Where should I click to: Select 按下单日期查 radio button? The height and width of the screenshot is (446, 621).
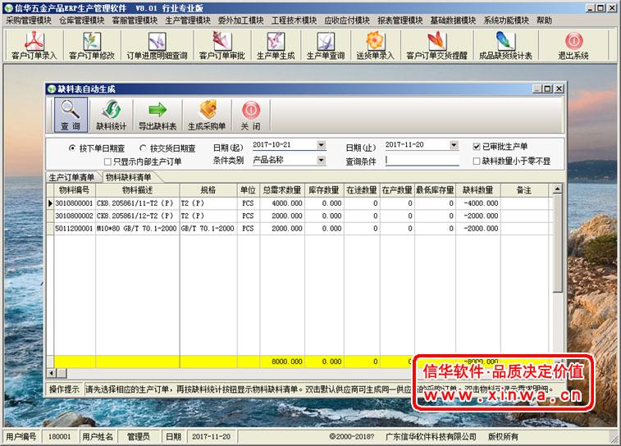(x=72, y=148)
